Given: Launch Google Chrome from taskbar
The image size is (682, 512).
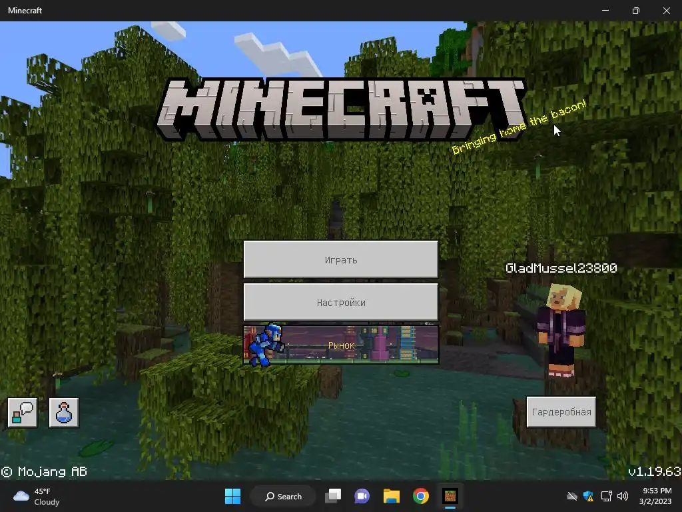Looking at the screenshot, I should click(421, 496).
